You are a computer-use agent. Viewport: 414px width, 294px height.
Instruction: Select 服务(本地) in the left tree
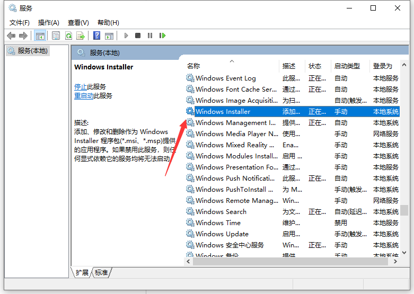(28, 51)
